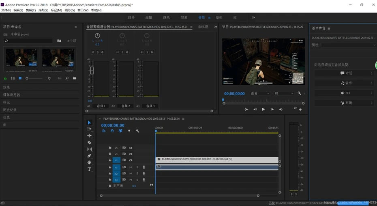The image size is (377, 206).
Task: Open the 文件(F) menu
Action: tap(6, 11)
